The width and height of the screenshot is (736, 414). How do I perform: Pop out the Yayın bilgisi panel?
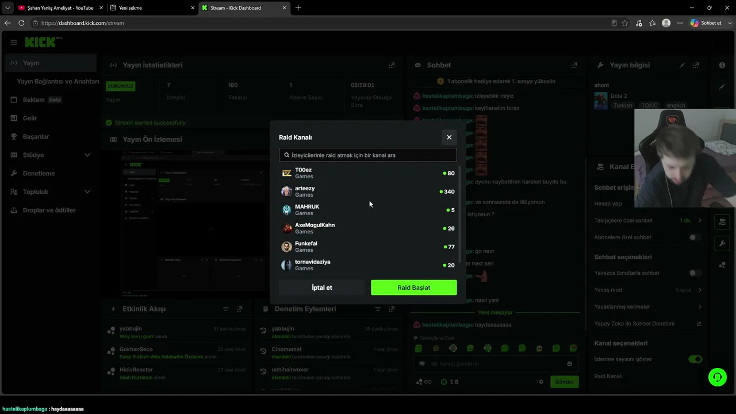(x=696, y=66)
